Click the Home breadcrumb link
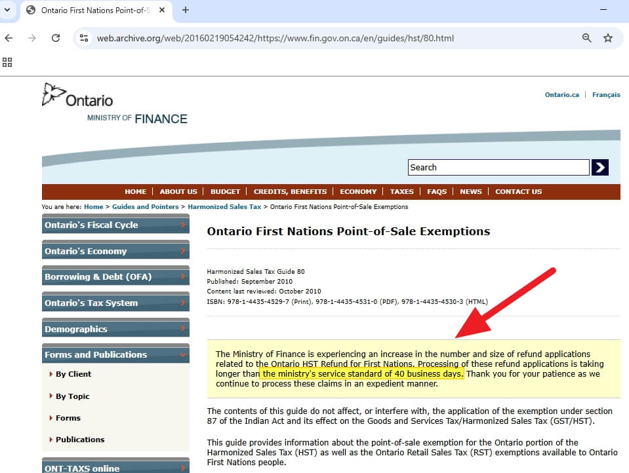 tap(94, 207)
